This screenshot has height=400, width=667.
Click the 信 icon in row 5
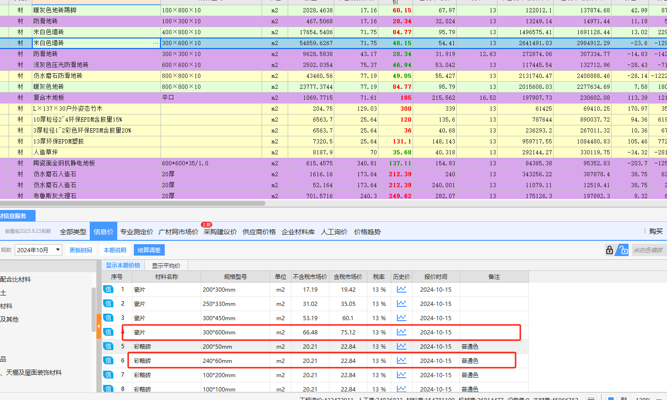coord(108,346)
